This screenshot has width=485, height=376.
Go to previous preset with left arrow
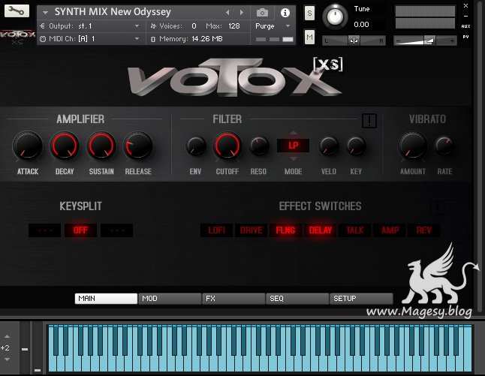click(227, 13)
